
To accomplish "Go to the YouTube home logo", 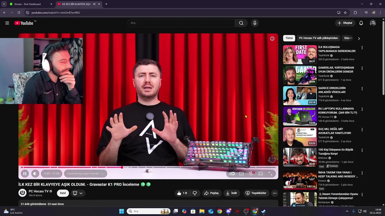I will 24,23.
